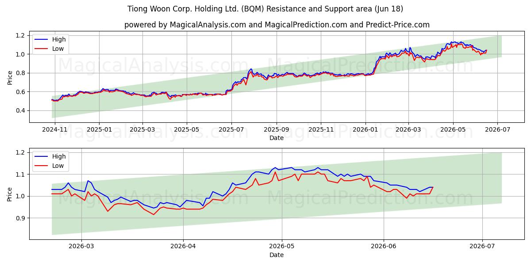The width and height of the screenshot is (531, 265).
Task: Select the 'High' legend entry in bottom chart
Action: point(50,156)
